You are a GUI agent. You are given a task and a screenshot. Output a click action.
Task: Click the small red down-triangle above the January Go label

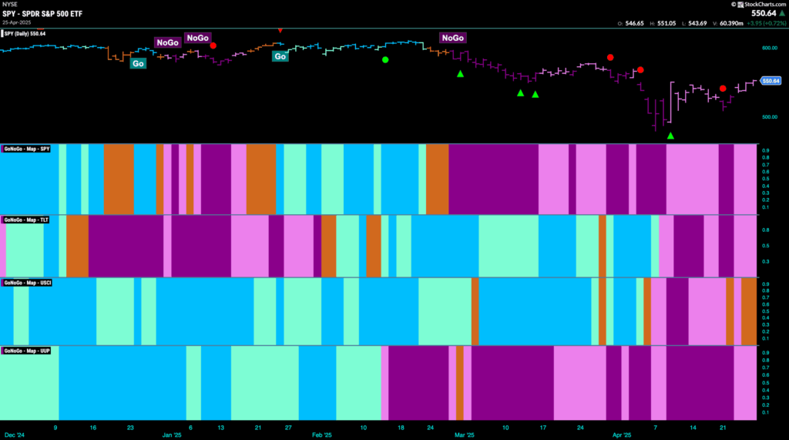tap(280, 31)
